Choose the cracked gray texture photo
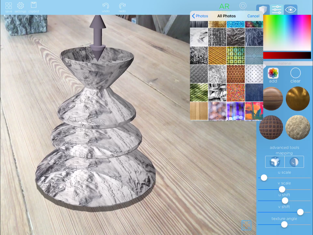Viewport: 313px width, 235px height. coord(217,74)
